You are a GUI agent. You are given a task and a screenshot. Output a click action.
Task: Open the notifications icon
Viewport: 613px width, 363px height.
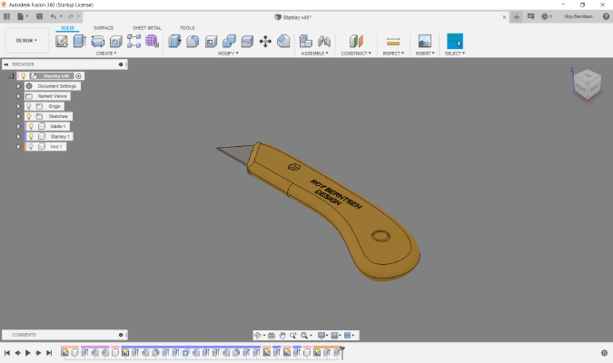coord(531,16)
